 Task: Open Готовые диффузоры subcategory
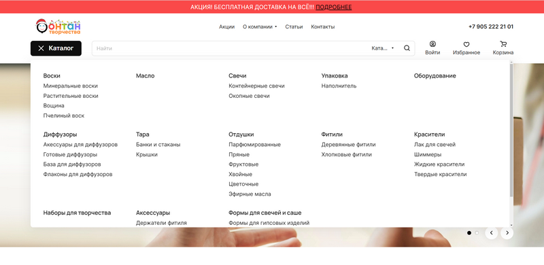(70, 154)
